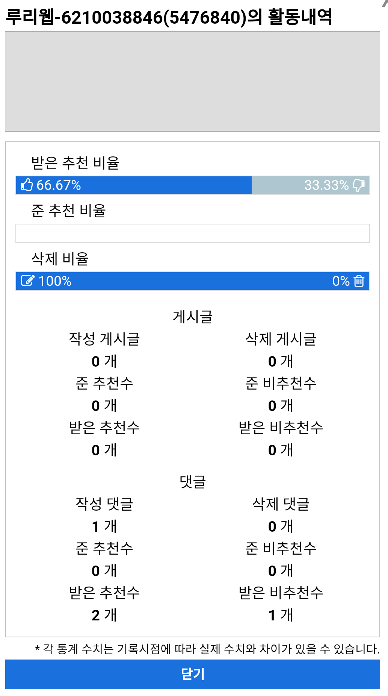
Task: Click the pencil edit icon beside 100%
Action: point(28,281)
